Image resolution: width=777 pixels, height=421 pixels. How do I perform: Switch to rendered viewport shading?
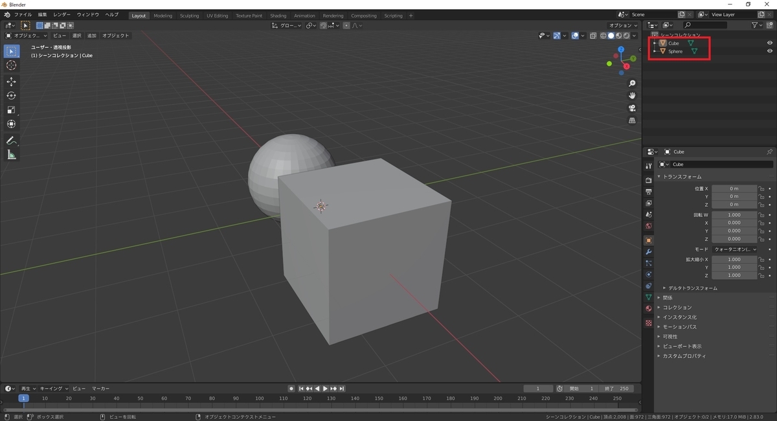point(627,36)
